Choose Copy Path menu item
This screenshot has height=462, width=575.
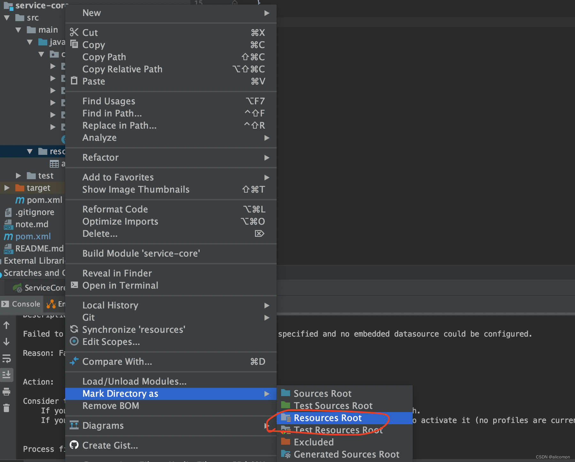(171, 57)
